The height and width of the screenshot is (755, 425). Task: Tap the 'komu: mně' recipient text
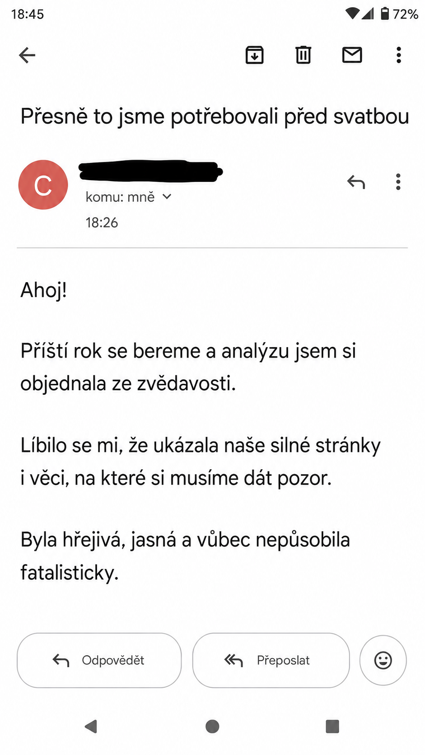pos(120,197)
